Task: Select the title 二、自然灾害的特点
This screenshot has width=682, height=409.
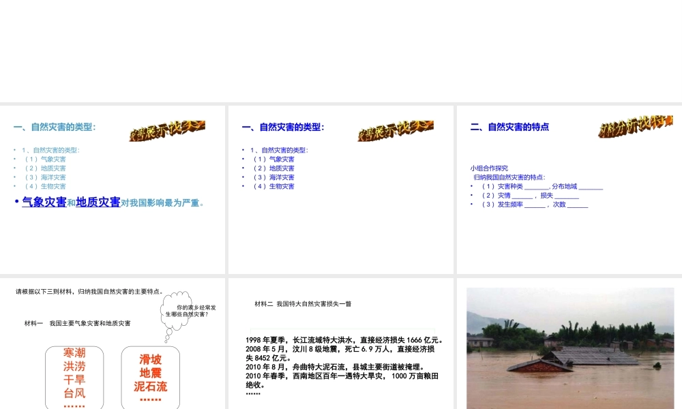Action: tap(509, 127)
